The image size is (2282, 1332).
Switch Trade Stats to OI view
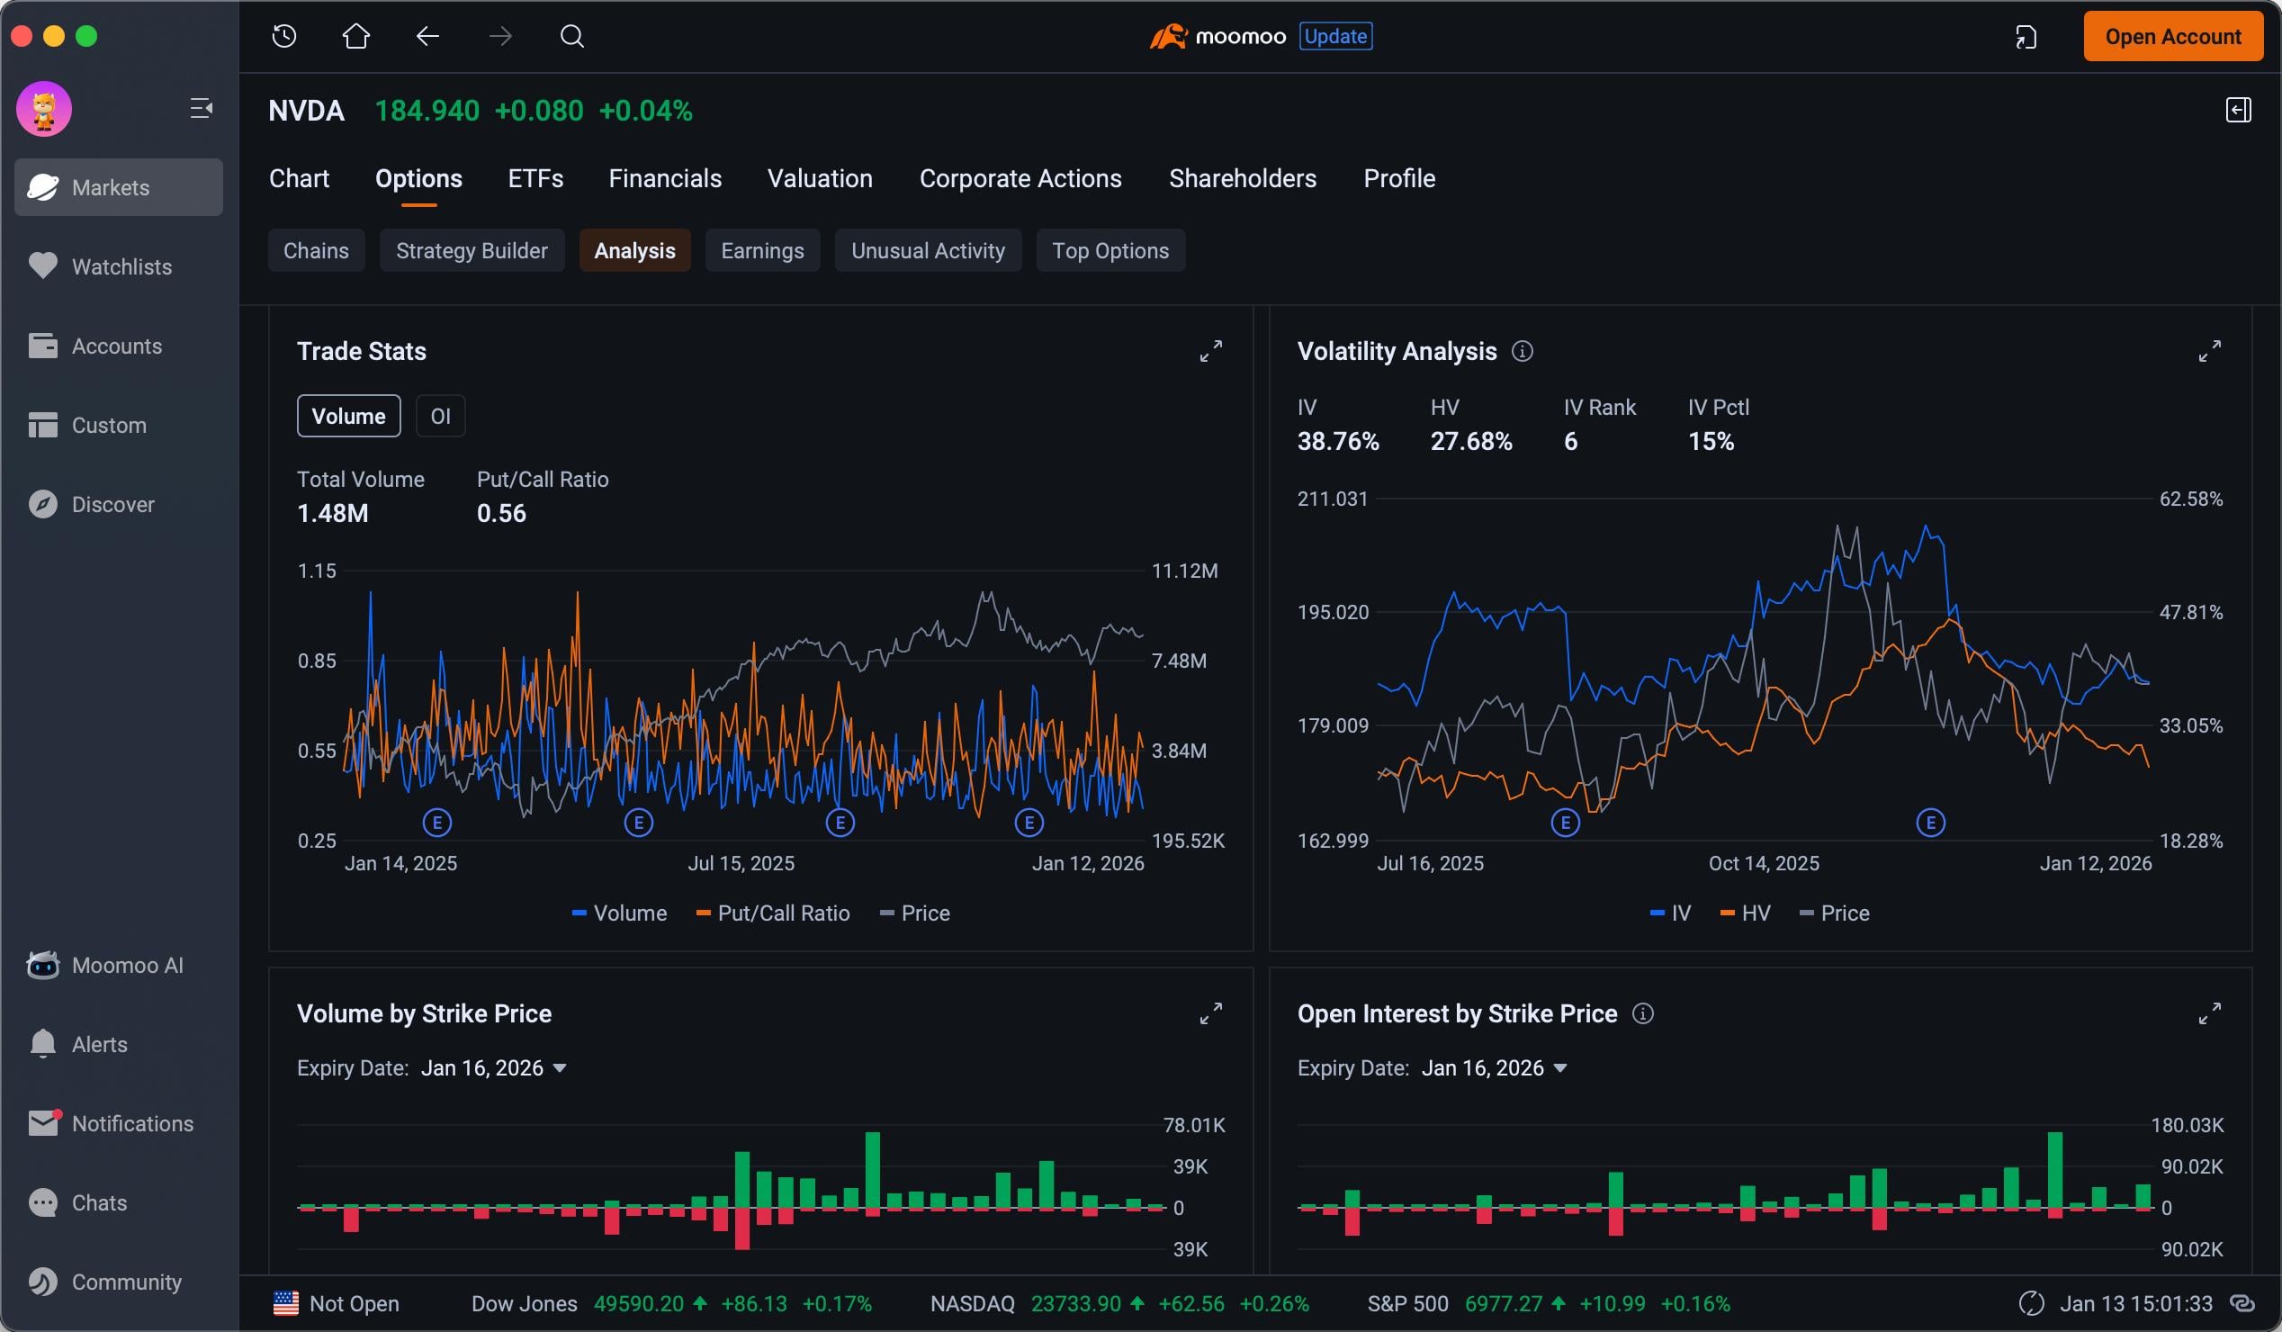pyautogui.click(x=440, y=417)
